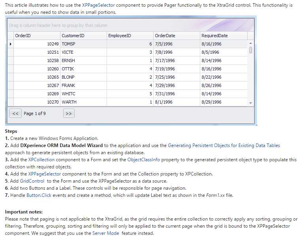Click the group-by-column drag panel text

[x=58, y=25]
